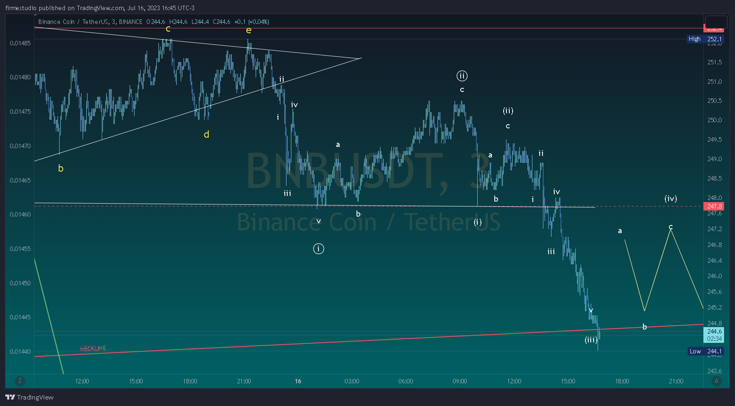Click the (iii) wave label near the low
The height and width of the screenshot is (406, 735).
click(591, 340)
